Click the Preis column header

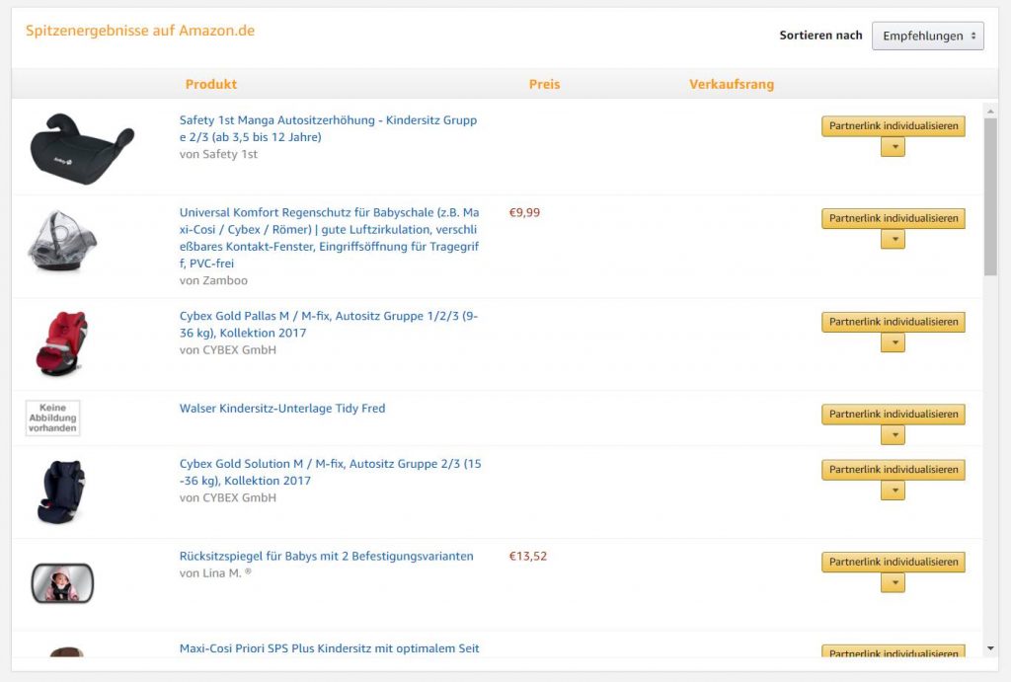pyautogui.click(x=544, y=84)
